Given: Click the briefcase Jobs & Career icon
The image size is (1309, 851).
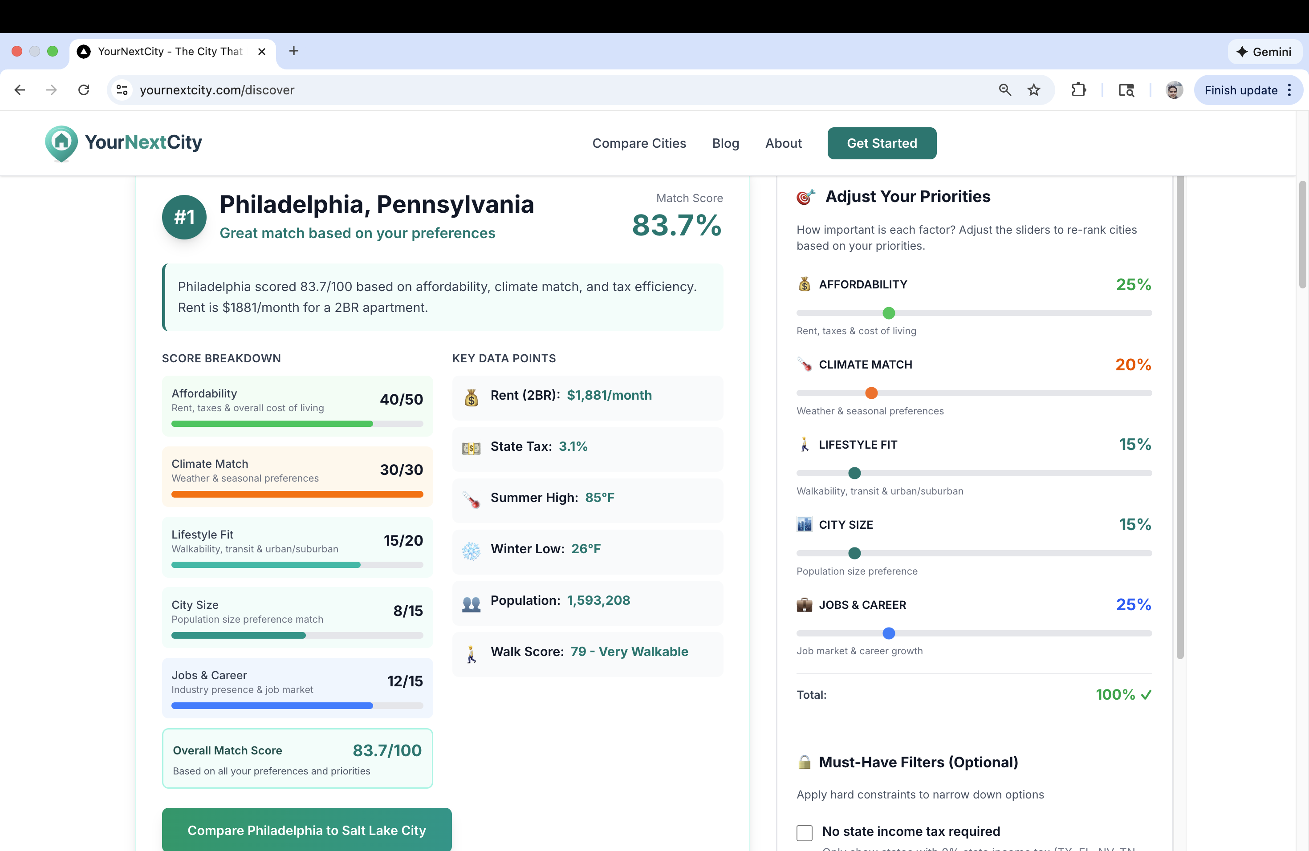Looking at the screenshot, I should (805, 605).
